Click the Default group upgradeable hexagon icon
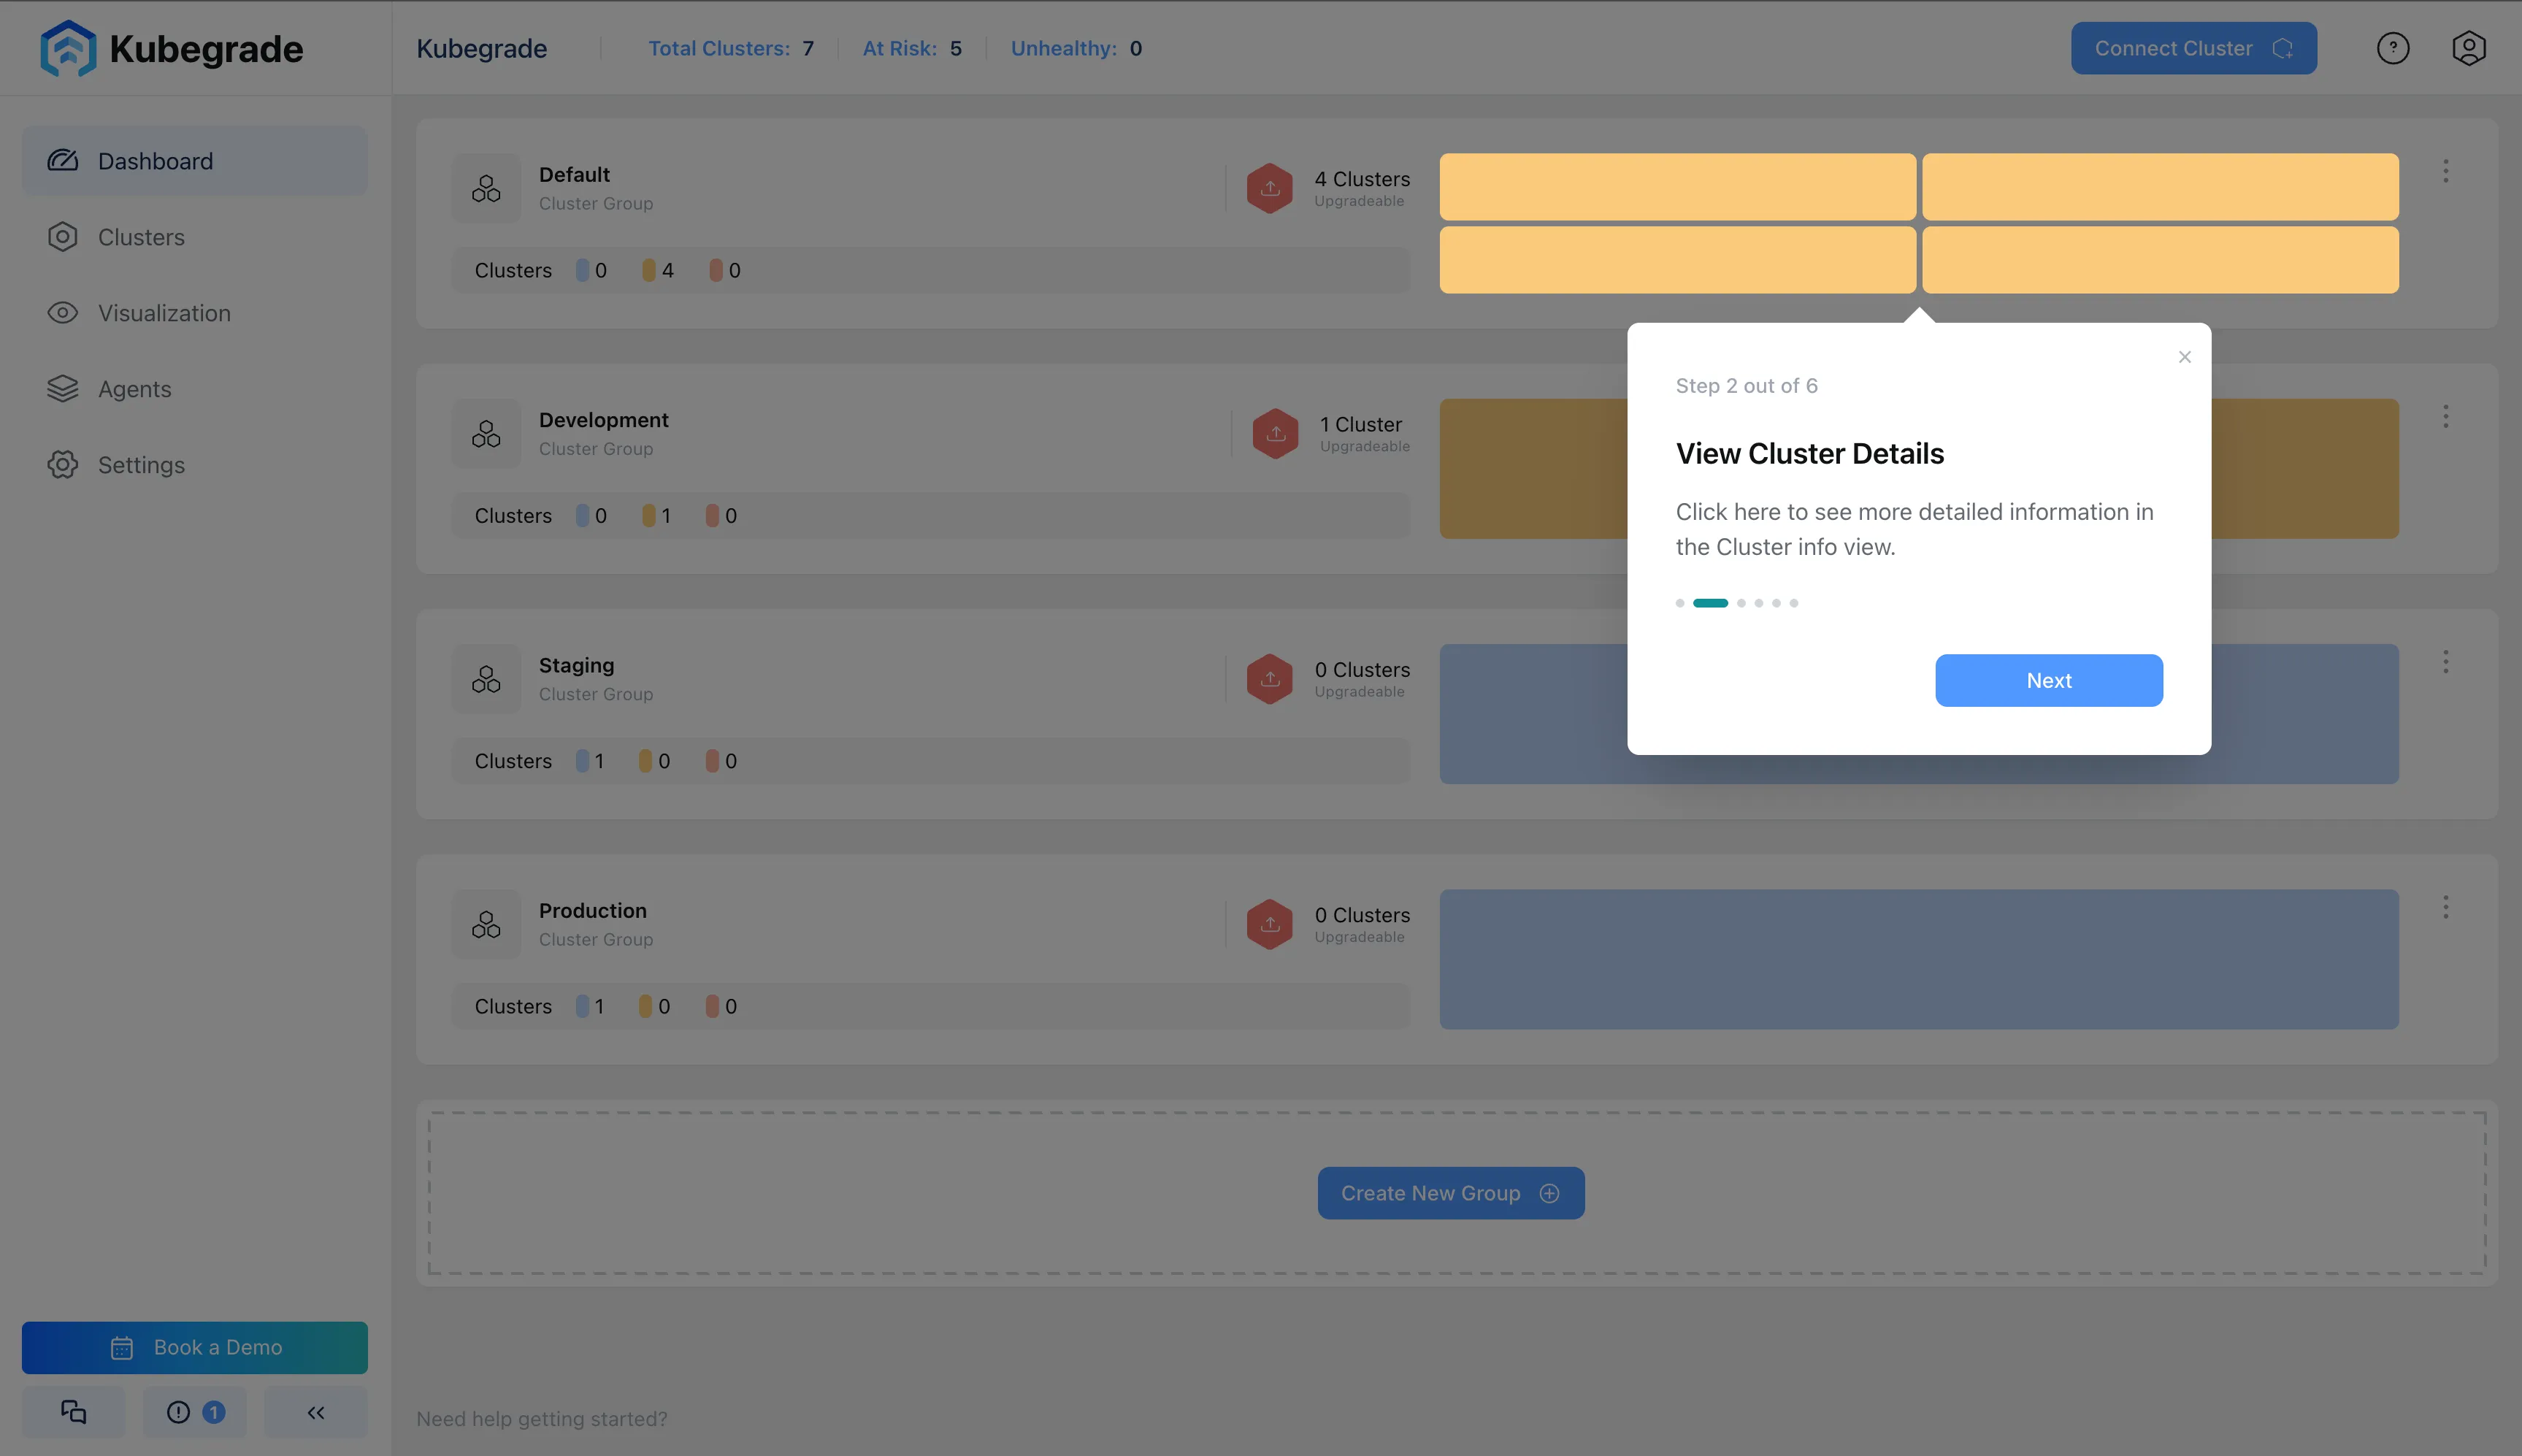2522x1456 pixels. 1270,188
